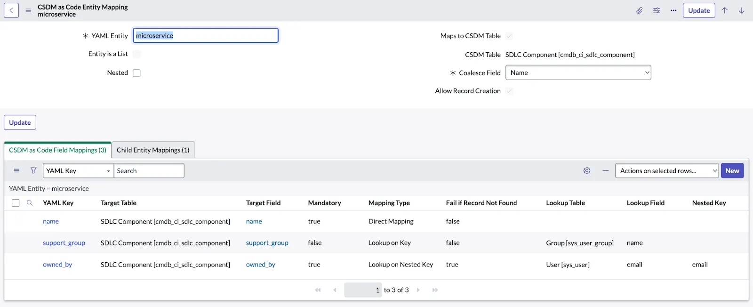Sort by the Mandatory column header

tap(325, 203)
